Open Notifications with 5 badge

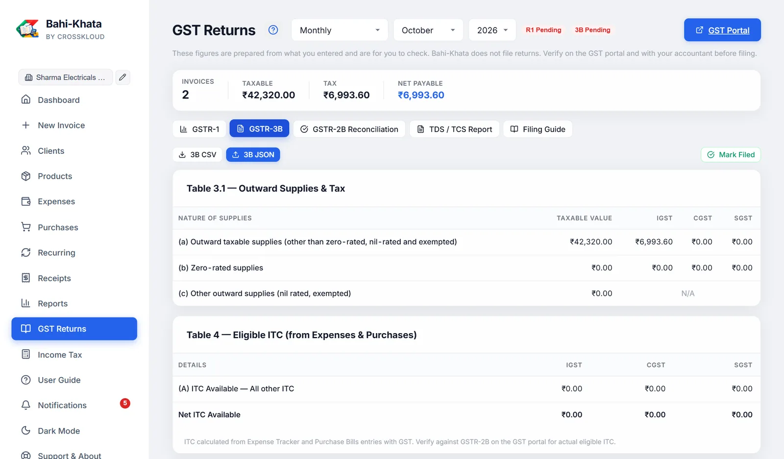[x=74, y=405]
